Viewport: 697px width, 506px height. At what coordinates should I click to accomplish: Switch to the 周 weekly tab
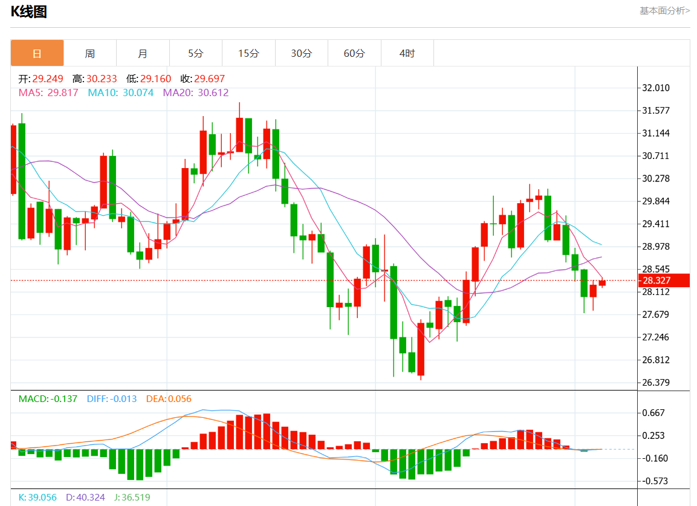tap(90, 53)
